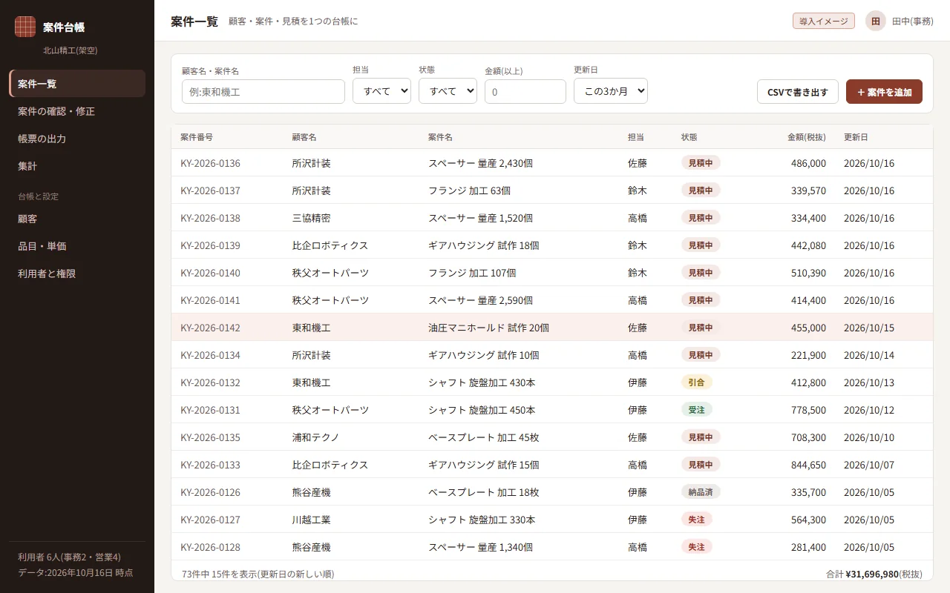The image size is (950, 593).
Task: Click the 納品済 status badge
Action: 701,492
